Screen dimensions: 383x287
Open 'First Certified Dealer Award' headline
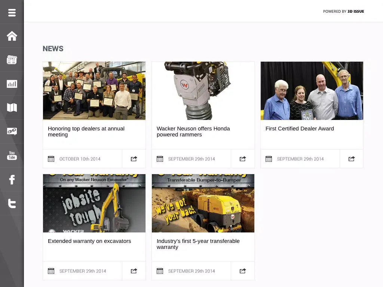300,129
